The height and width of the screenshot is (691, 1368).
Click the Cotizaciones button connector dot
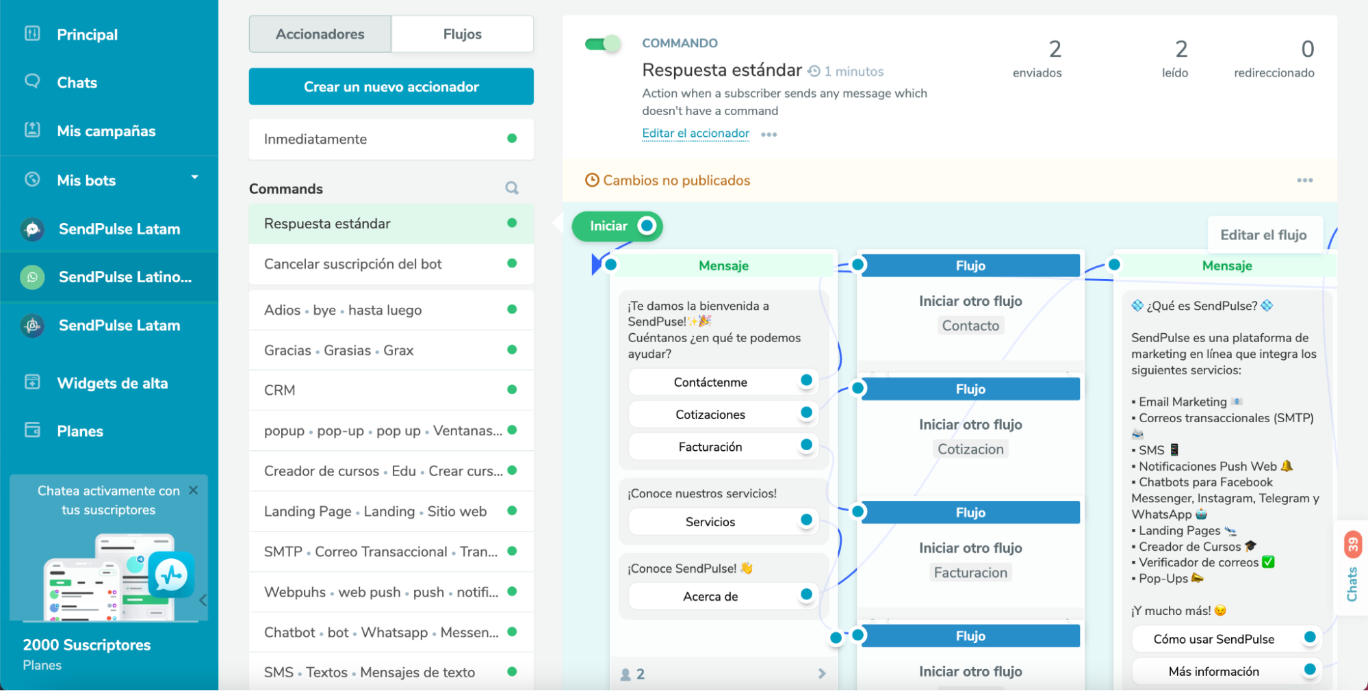(x=807, y=413)
